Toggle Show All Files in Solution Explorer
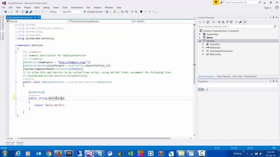Image resolution: width=280 pixels, height=157 pixels. coord(231,22)
